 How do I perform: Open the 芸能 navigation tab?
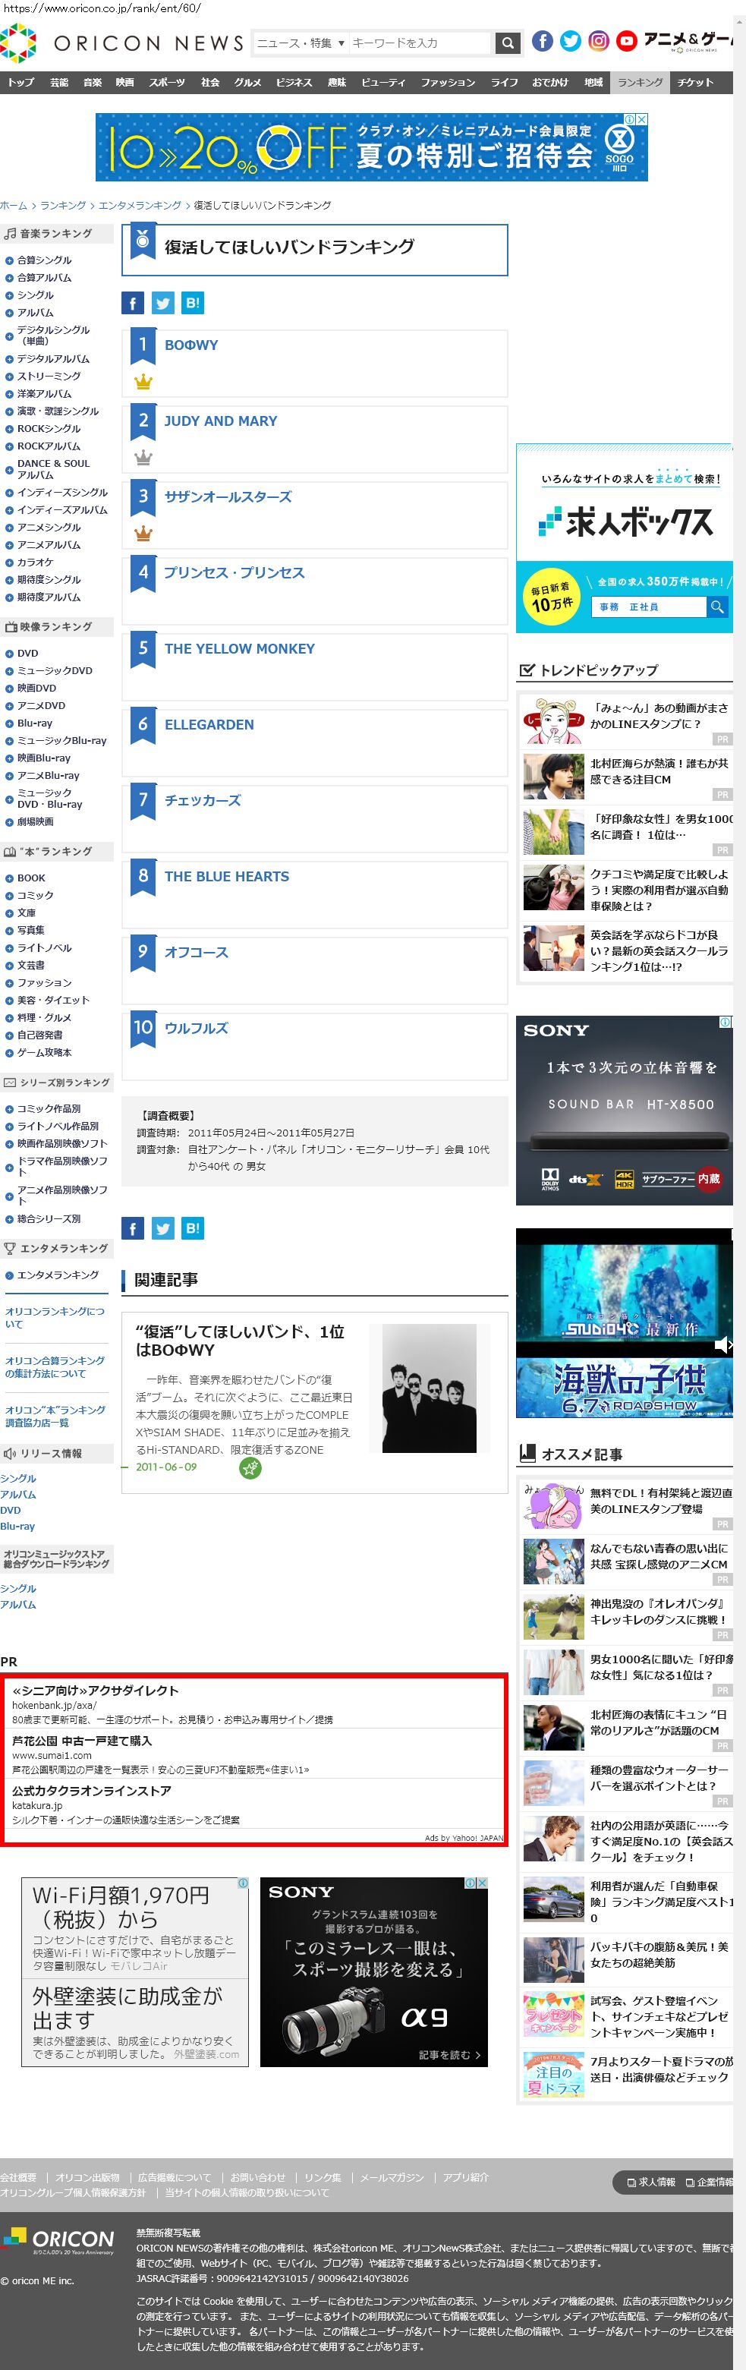click(59, 82)
